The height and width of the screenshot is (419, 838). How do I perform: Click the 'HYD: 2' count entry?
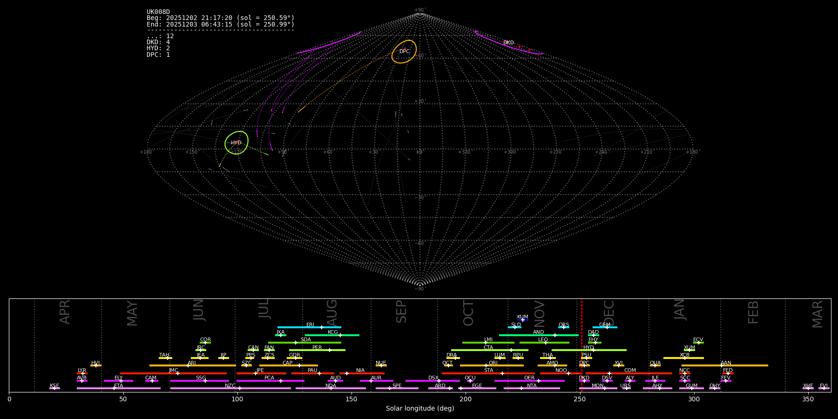click(x=158, y=48)
